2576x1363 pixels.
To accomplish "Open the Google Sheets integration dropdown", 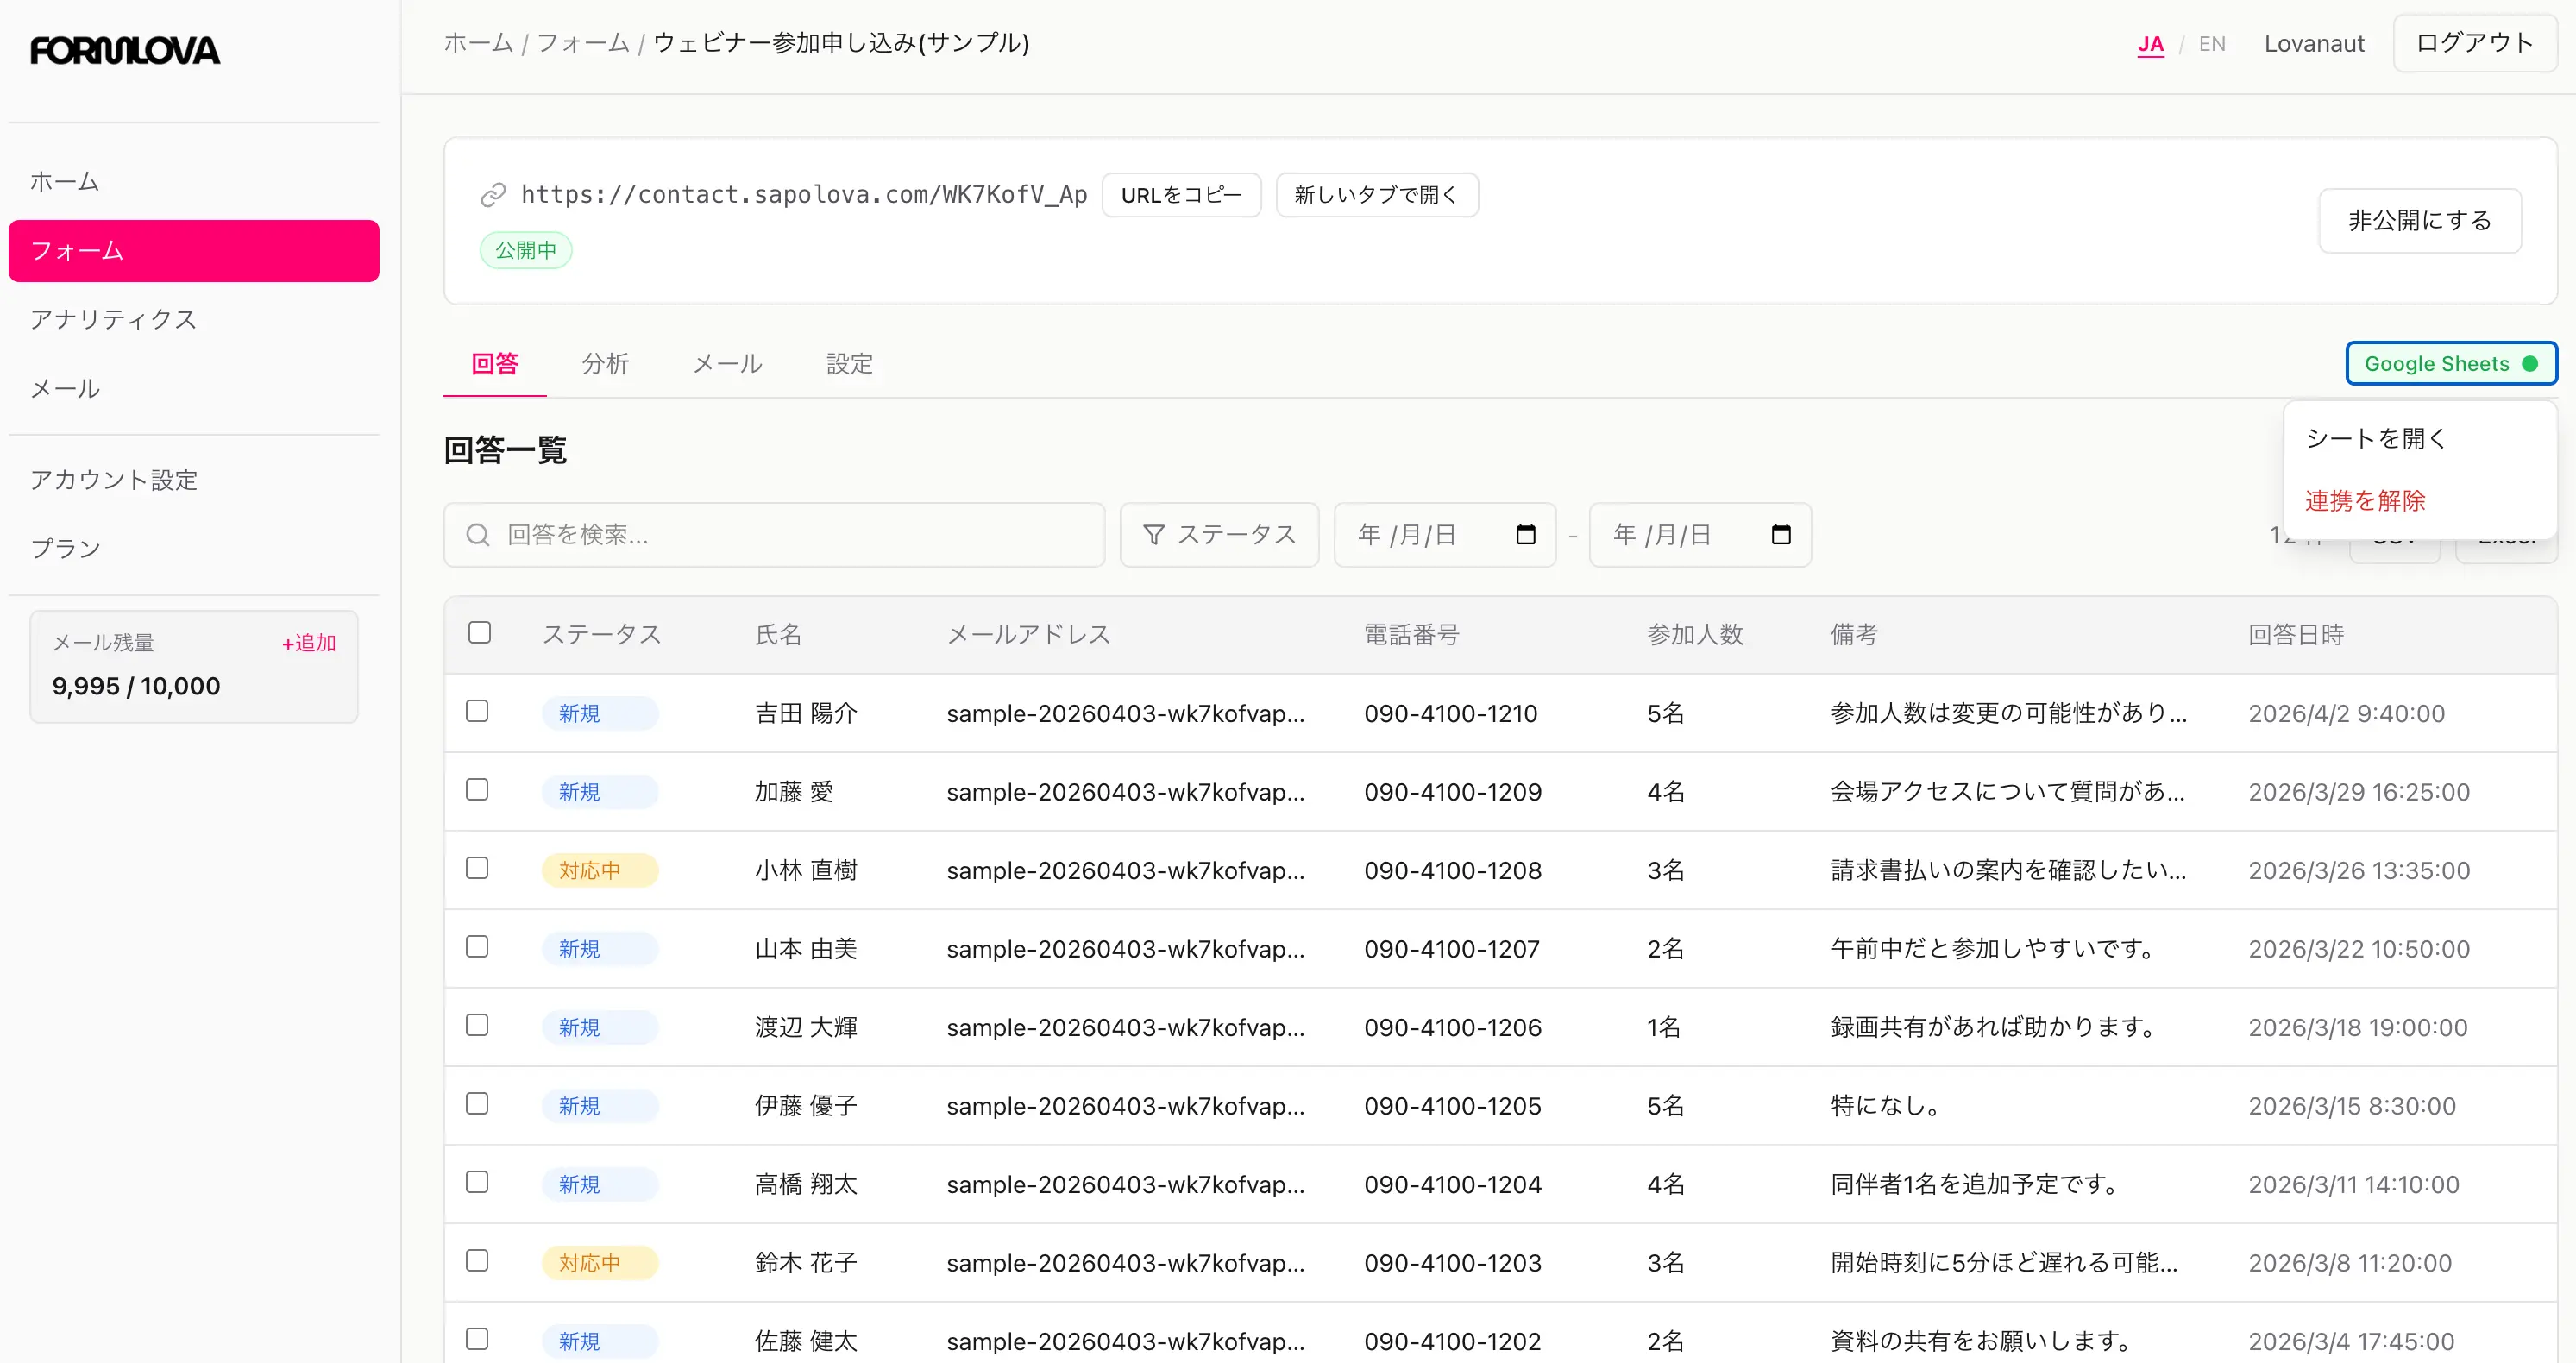I will 2450,363.
